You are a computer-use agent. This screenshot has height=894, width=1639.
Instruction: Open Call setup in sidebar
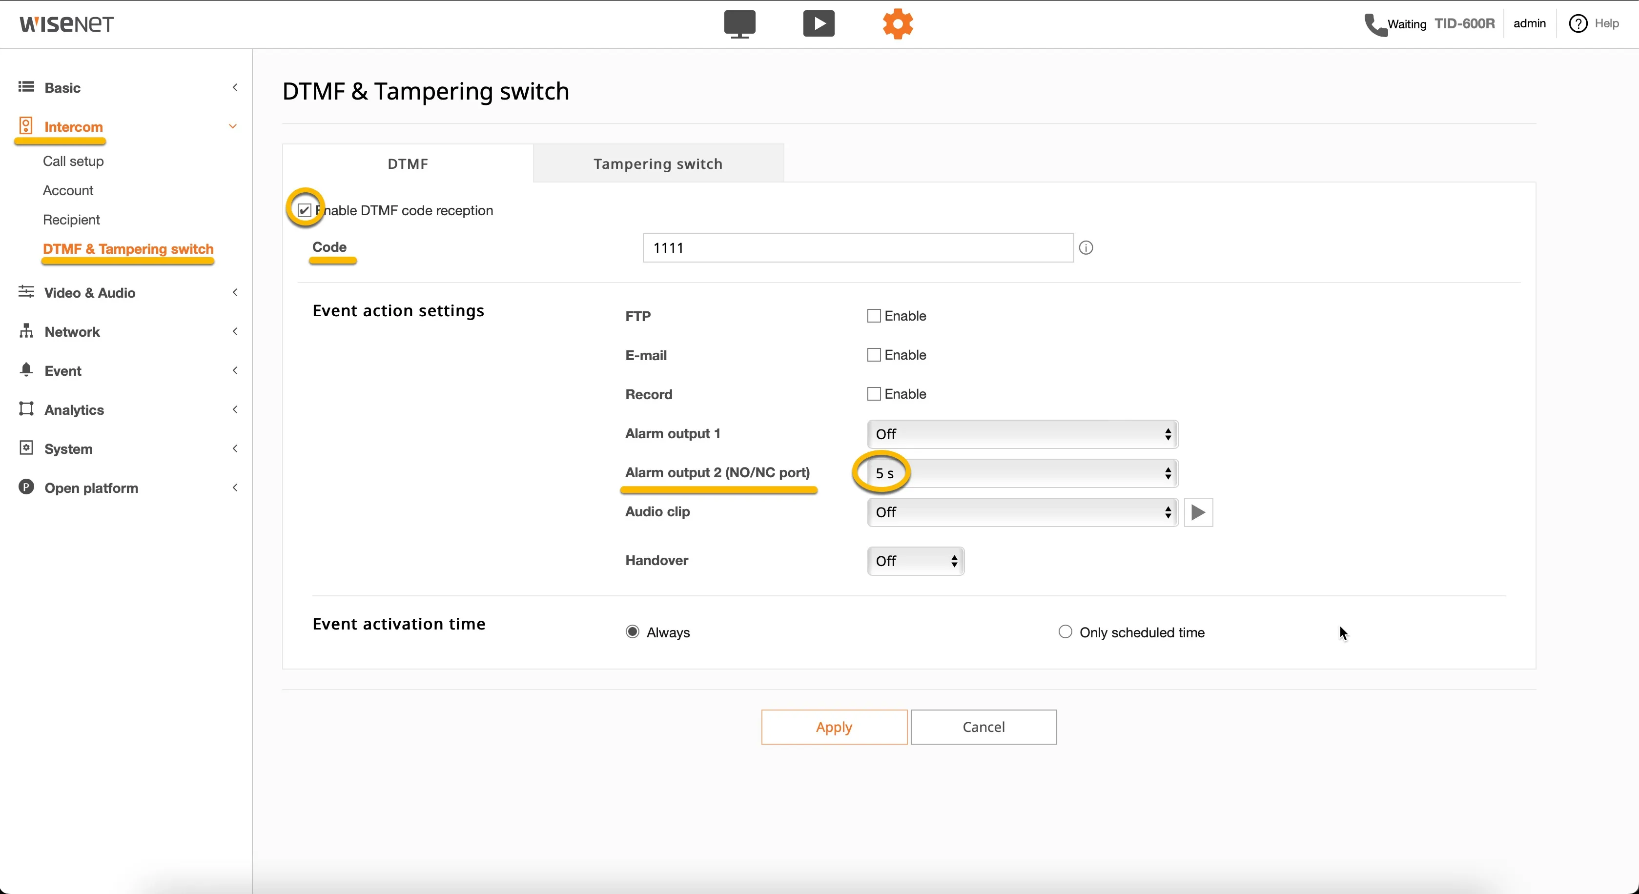(73, 161)
